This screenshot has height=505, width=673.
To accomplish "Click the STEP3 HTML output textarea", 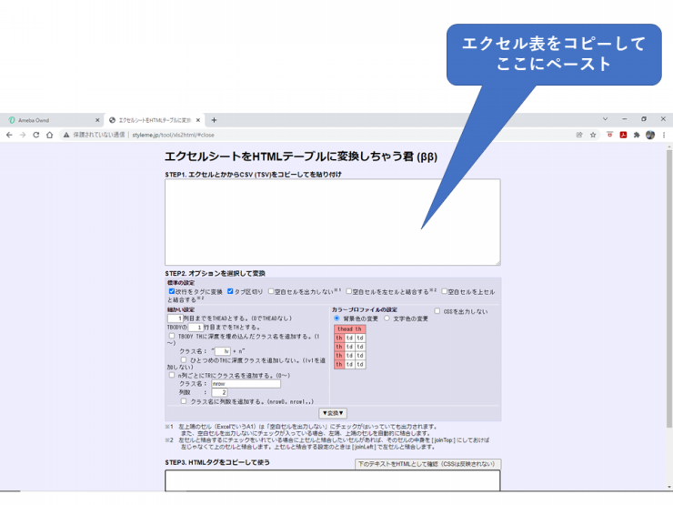I will 333,480.
